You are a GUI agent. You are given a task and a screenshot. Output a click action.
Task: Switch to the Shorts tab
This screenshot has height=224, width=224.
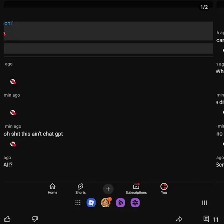(80, 189)
